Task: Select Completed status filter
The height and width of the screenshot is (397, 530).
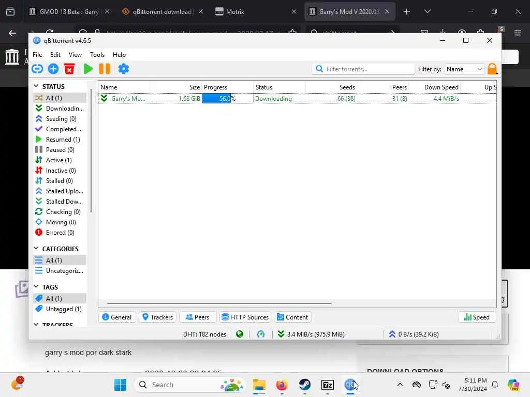Action: coord(60,129)
